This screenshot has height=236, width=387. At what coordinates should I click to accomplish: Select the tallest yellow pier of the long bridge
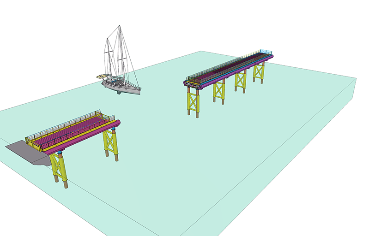click(x=193, y=103)
